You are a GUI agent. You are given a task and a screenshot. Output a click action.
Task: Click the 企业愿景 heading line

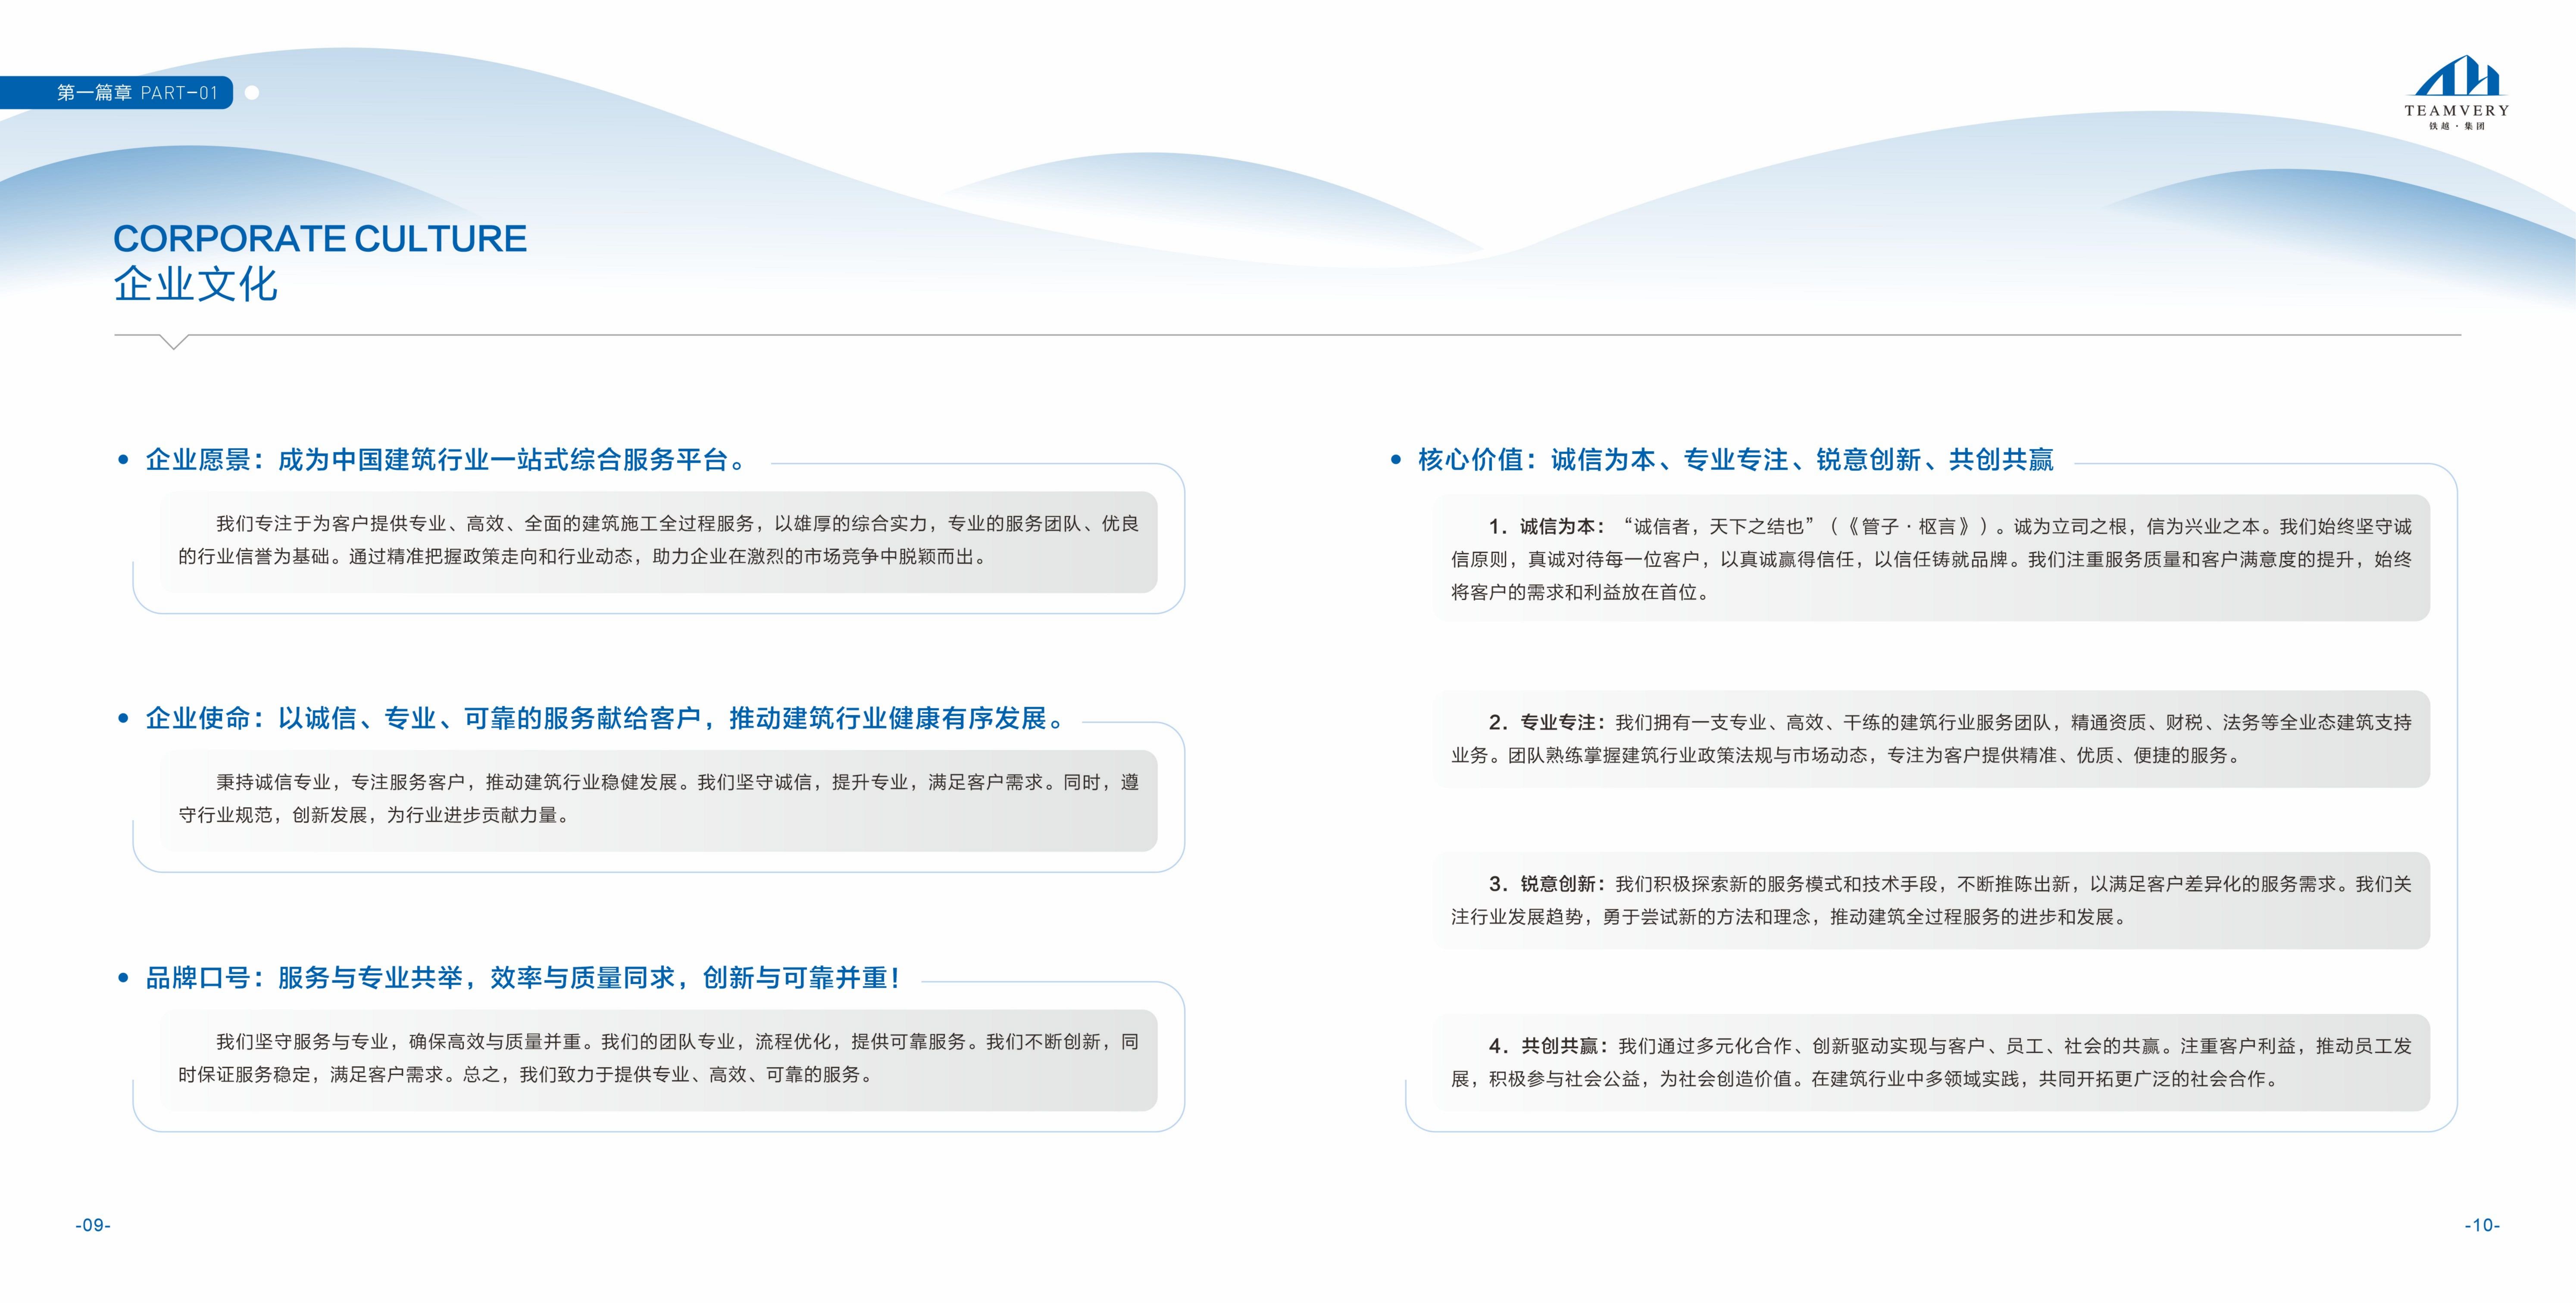pyautogui.click(x=446, y=460)
